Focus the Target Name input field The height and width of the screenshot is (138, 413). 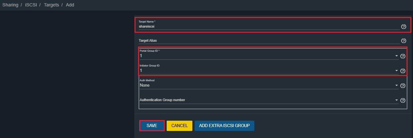click(268, 27)
